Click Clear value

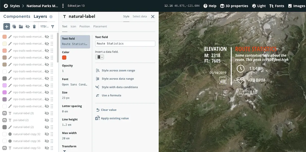click(x=108, y=110)
